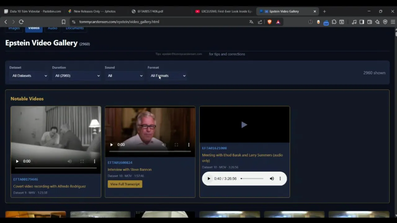Open the EFTA00179446 link
397x223 pixels.
click(25, 179)
